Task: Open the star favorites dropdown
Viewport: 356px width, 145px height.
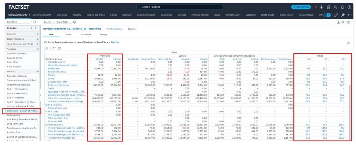Action: coord(350,15)
